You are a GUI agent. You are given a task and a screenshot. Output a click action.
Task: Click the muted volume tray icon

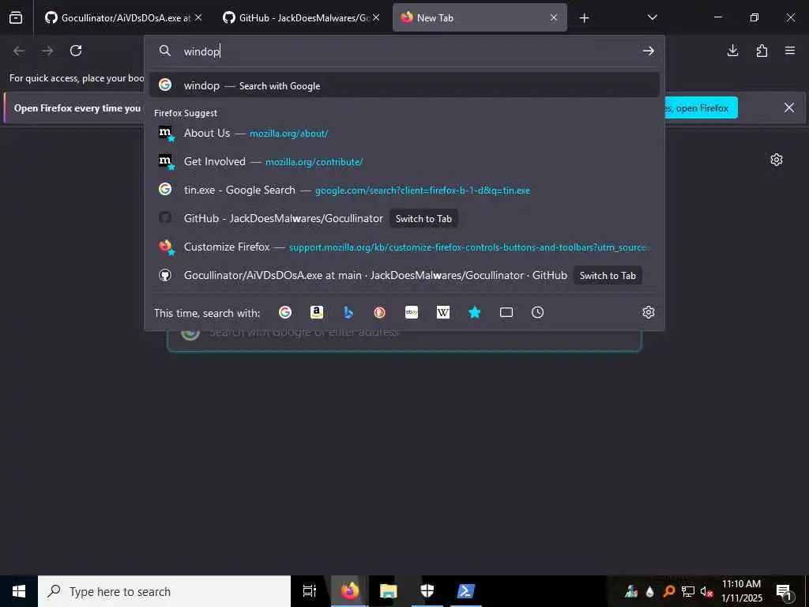coord(706,591)
